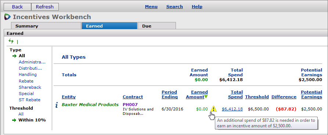Open Total Spend amount $6,412.18 link

(x=232, y=109)
